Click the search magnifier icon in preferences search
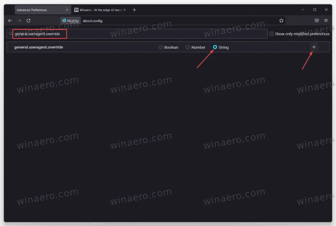 point(10,34)
